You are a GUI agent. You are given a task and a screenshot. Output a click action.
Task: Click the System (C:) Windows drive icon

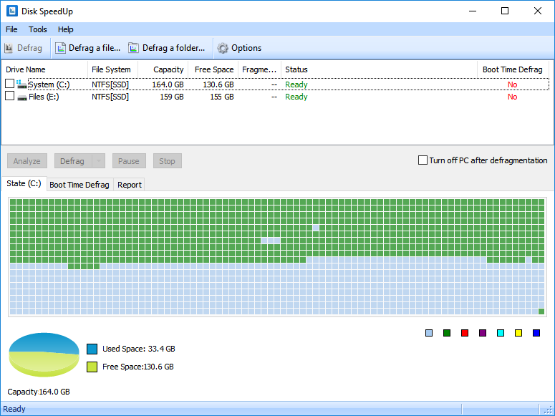click(21, 84)
